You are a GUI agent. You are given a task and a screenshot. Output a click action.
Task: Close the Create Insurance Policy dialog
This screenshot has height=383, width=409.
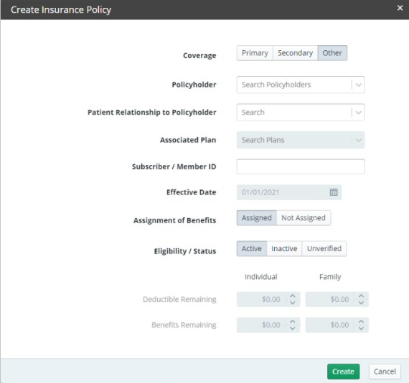(x=400, y=8)
